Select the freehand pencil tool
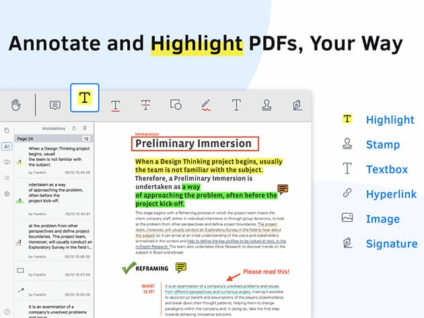 click(x=206, y=105)
